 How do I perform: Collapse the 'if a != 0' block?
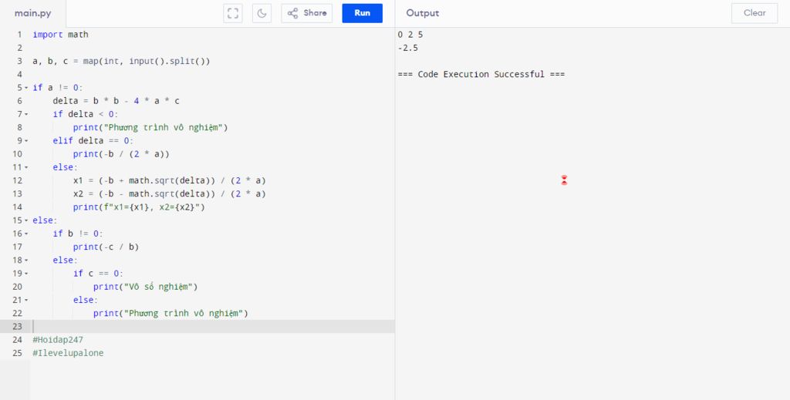26,88
